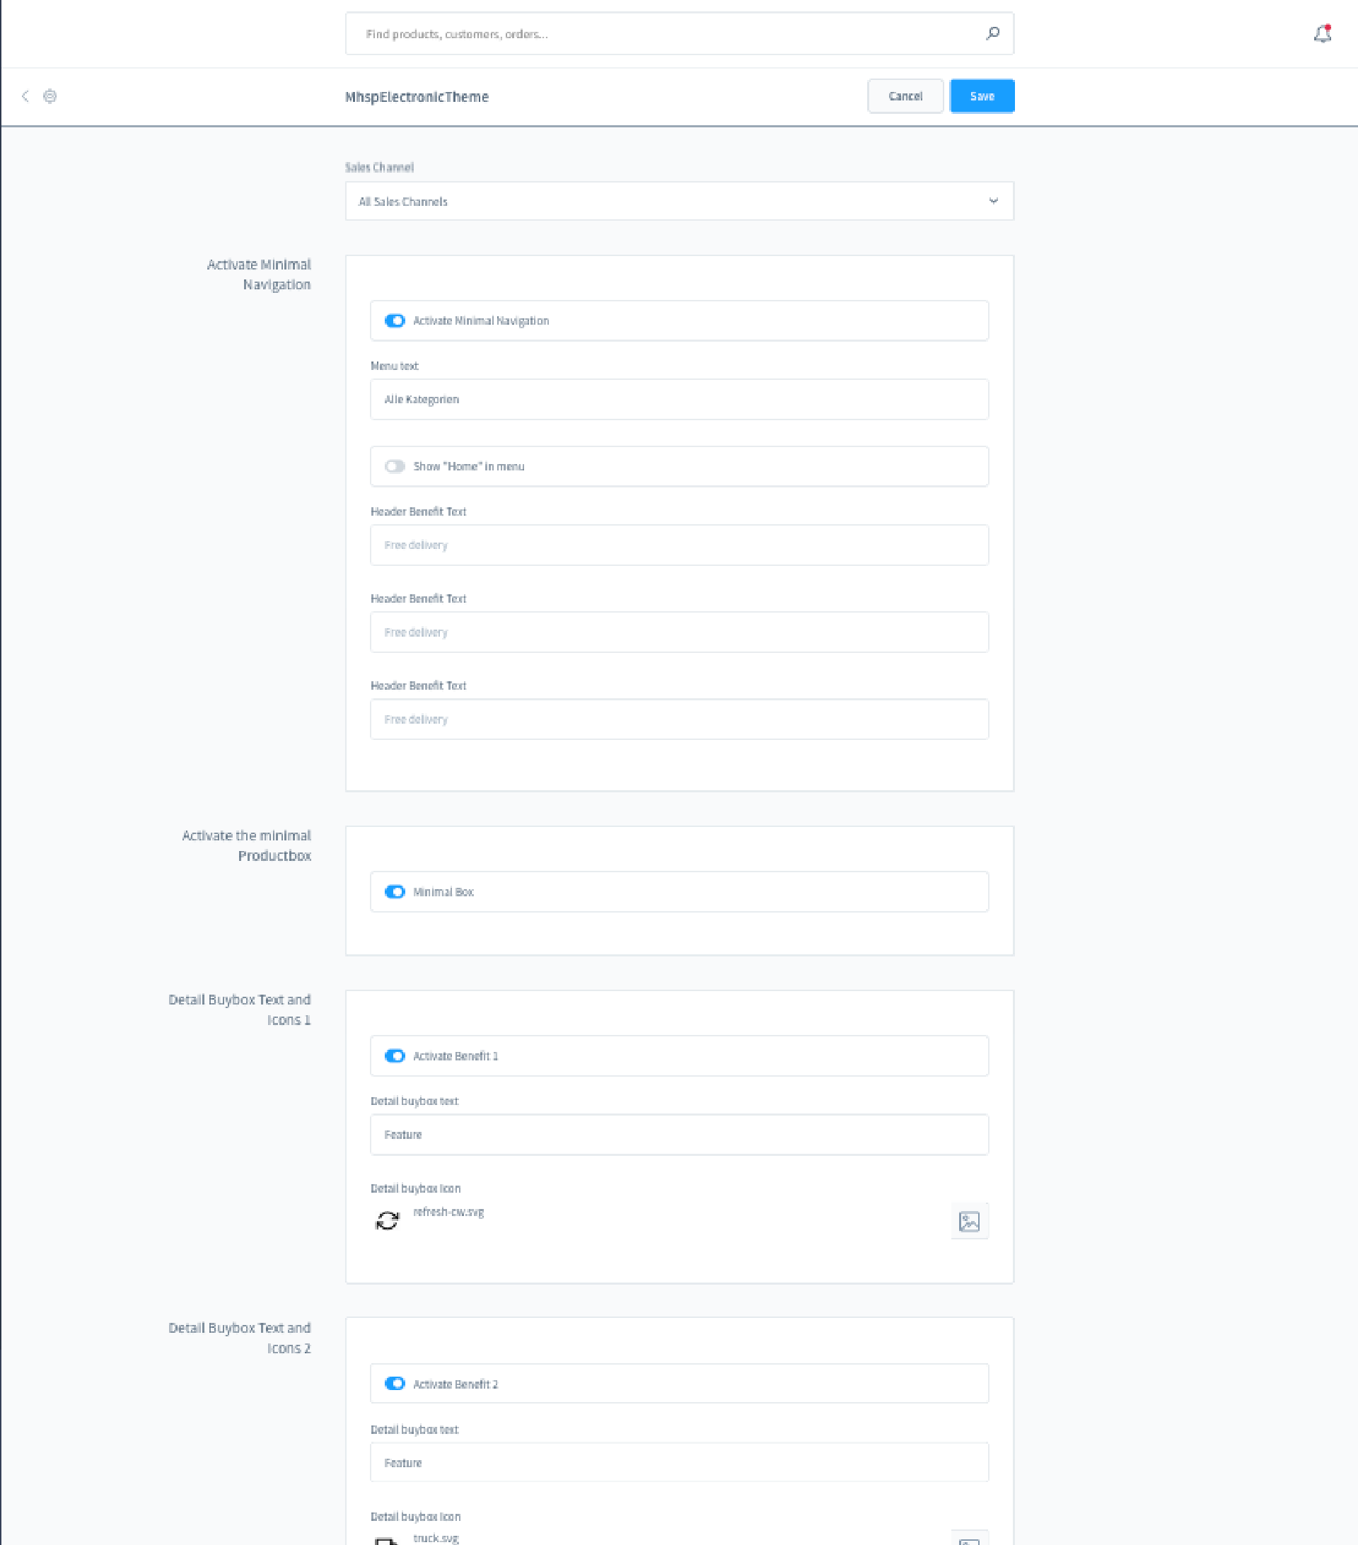
Task: Click the first Header Benefit Text field
Action: pos(678,545)
